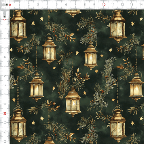The image size is (144, 144).
Task: Select the number 14 on the top ruler
Action: tap(141, 4)
